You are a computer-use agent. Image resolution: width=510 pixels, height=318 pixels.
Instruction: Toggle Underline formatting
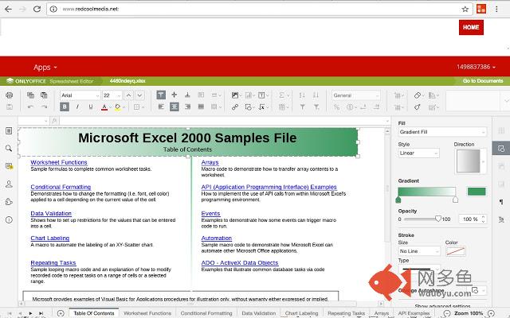pyautogui.click(x=91, y=107)
